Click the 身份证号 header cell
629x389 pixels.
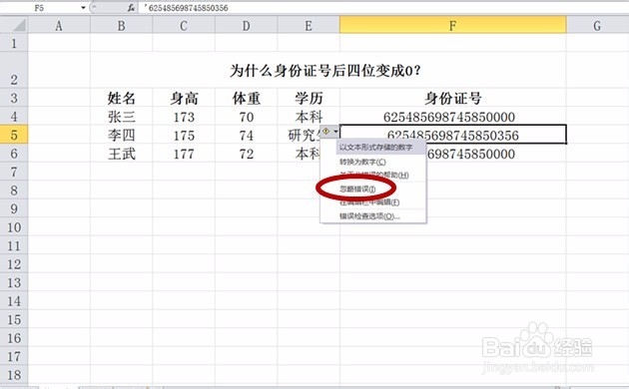[x=453, y=98]
